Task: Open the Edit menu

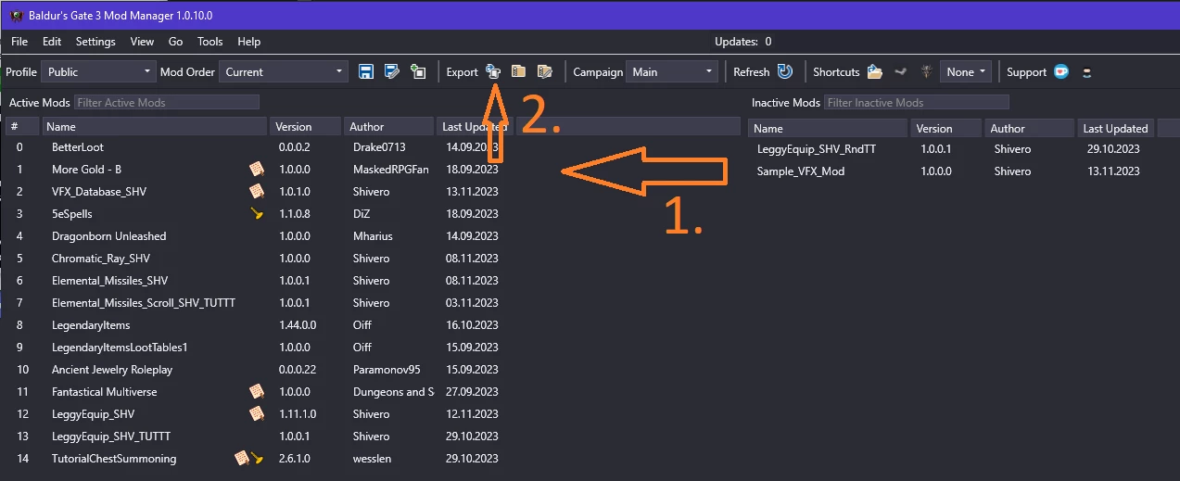Action: (x=52, y=42)
